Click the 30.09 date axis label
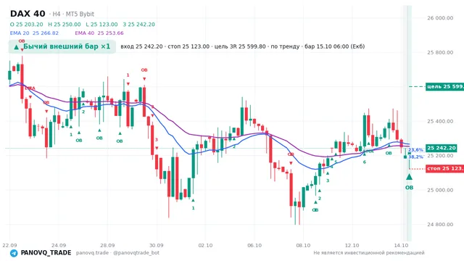Image resolution: width=464 pixels, height=261 pixels. (157, 245)
